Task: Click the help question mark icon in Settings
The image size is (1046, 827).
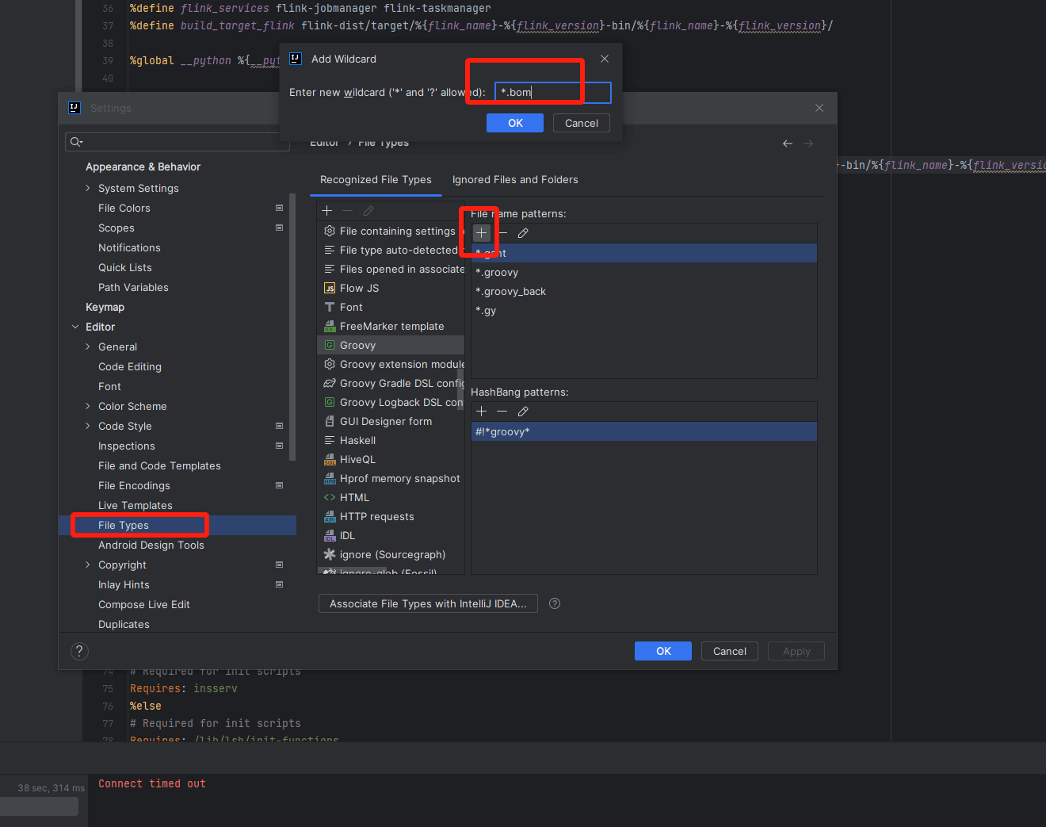Action: pos(79,651)
